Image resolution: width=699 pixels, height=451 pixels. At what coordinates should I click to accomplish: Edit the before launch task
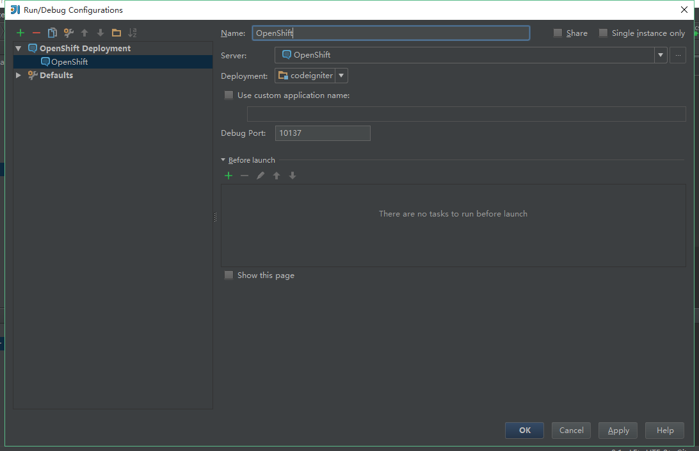click(x=261, y=176)
